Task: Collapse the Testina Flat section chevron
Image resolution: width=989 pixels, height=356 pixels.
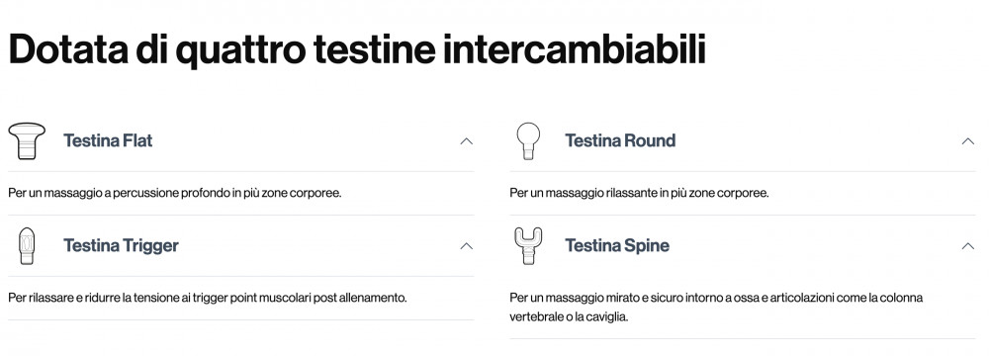Action: coord(466,141)
